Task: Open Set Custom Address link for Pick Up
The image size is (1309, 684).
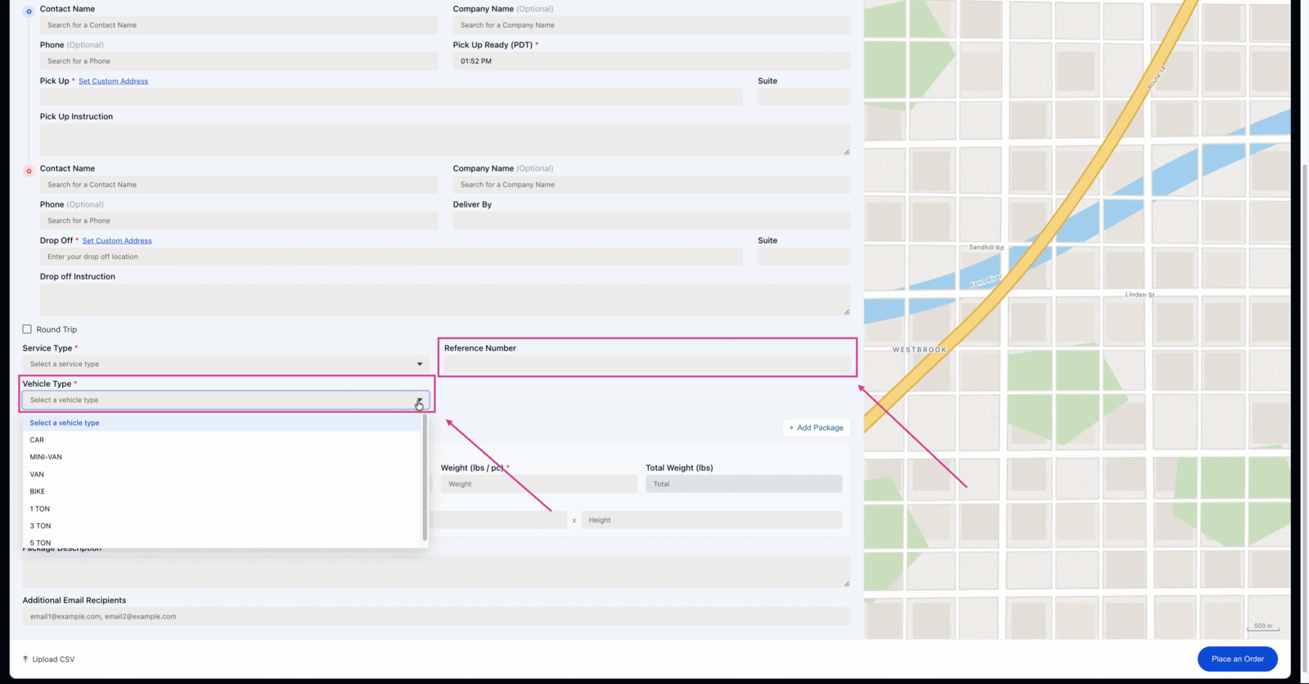Action: [113, 81]
